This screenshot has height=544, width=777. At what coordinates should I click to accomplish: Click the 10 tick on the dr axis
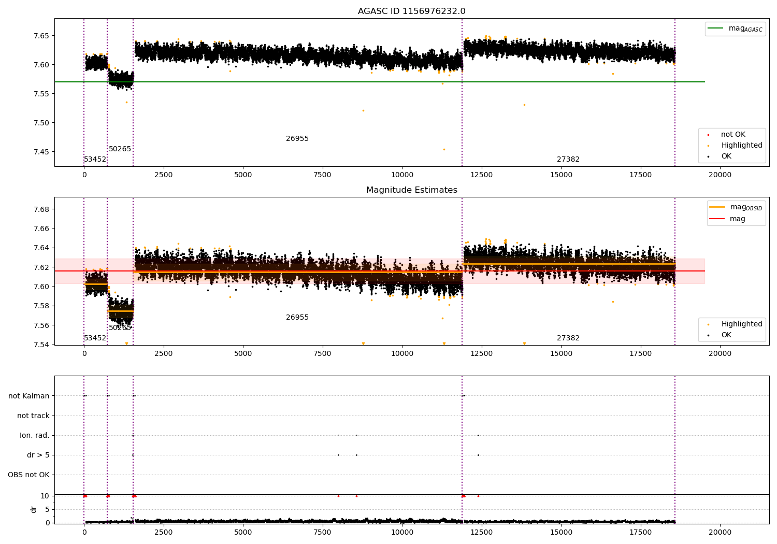click(45, 496)
